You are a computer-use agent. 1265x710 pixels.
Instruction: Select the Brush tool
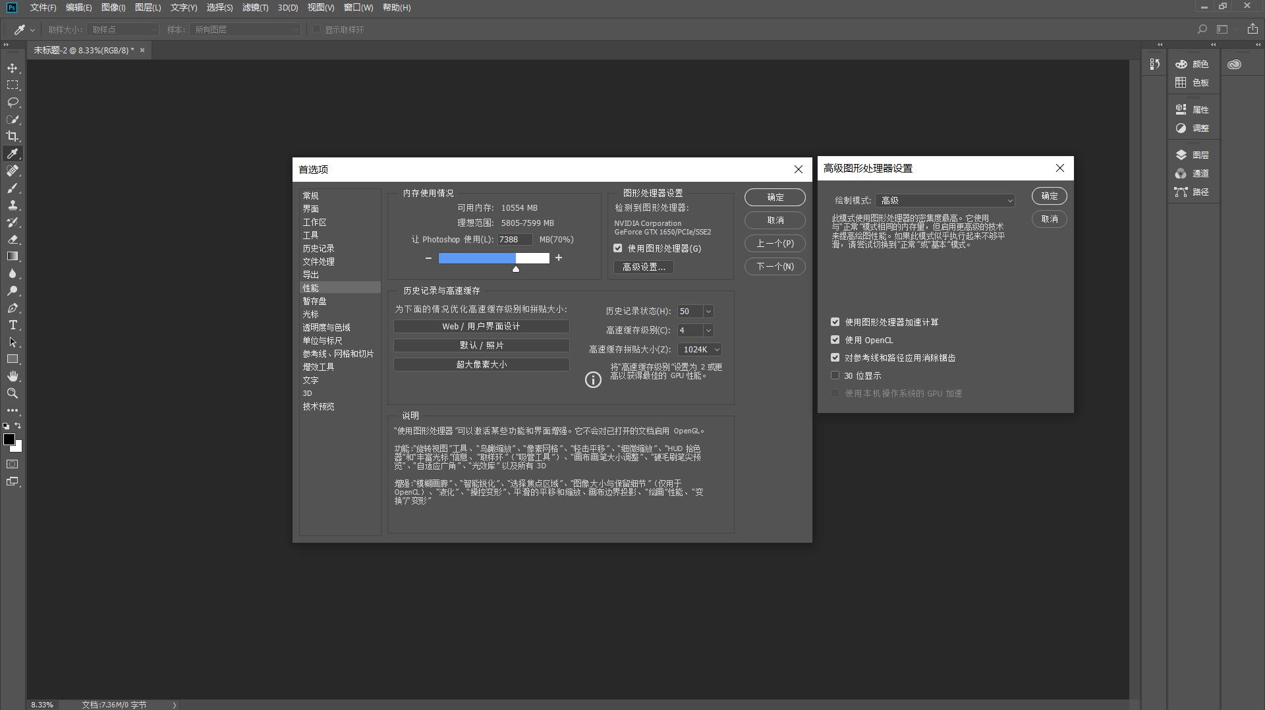(13, 188)
